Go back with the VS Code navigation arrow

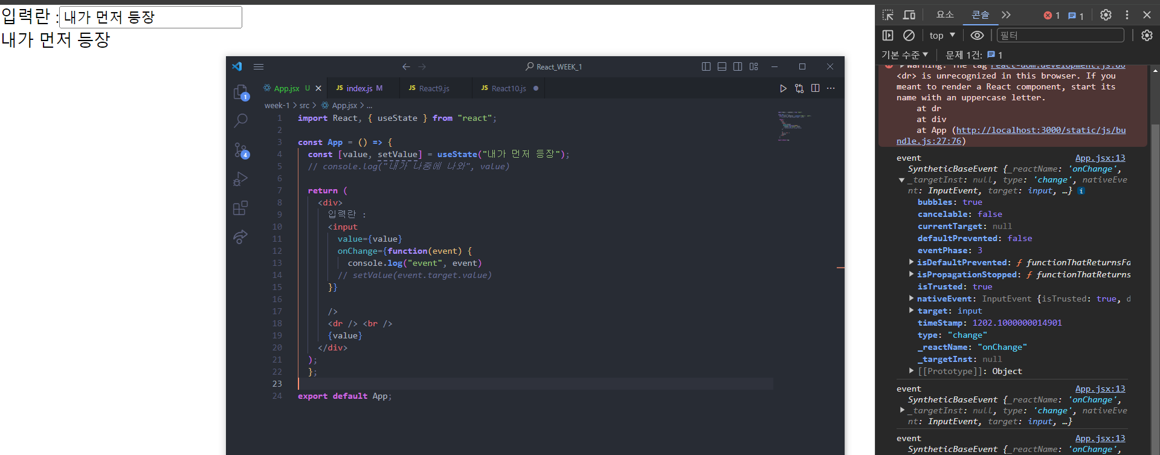(406, 66)
